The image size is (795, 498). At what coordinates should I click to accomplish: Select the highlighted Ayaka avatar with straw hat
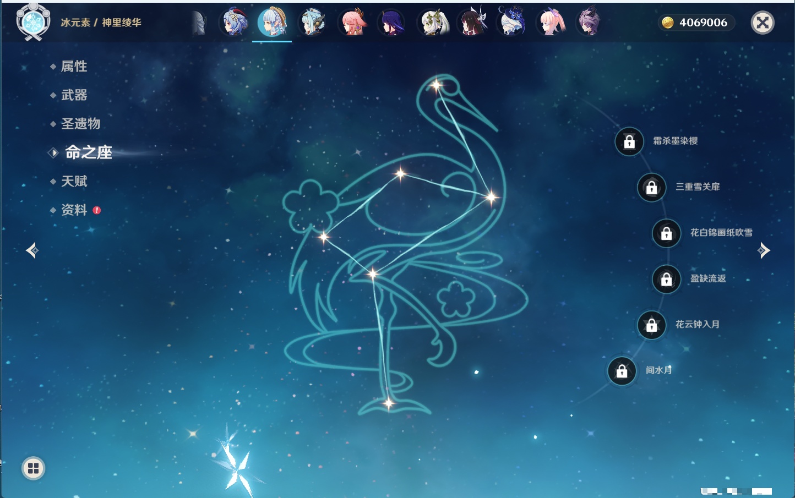click(x=272, y=23)
